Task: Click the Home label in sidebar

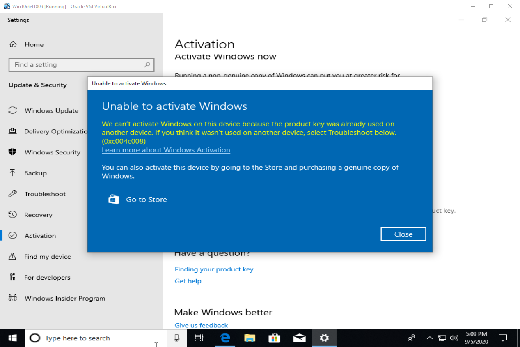Action: click(34, 44)
